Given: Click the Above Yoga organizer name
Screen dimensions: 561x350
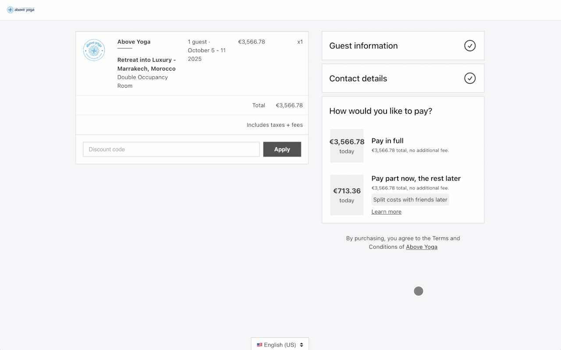Looking at the screenshot, I should click(x=134, y=42).
